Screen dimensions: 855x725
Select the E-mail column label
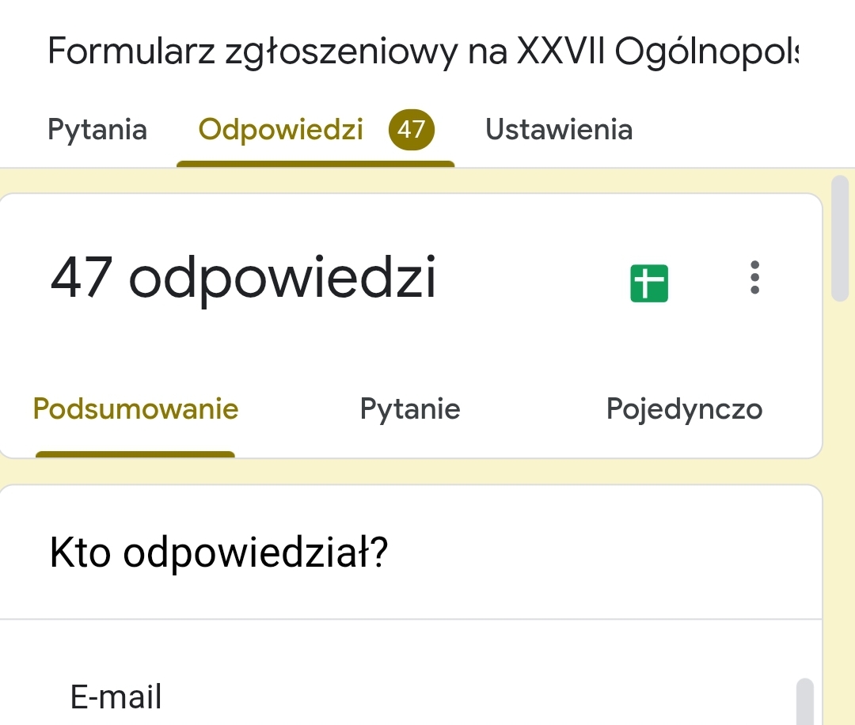[x=116, y=697]
